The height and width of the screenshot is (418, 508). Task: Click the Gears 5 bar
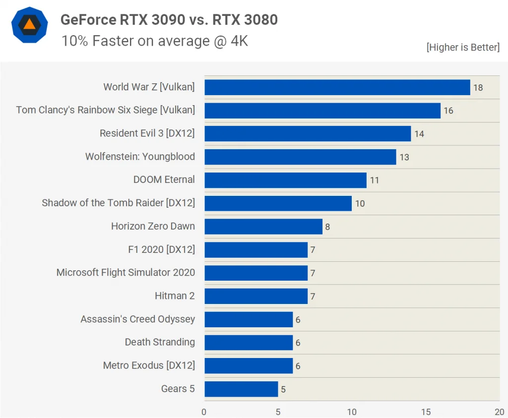click(241, 389)
